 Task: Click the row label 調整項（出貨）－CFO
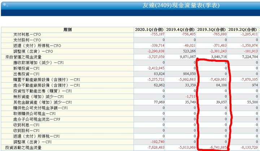pyautogui.click(x=33, y=51)
